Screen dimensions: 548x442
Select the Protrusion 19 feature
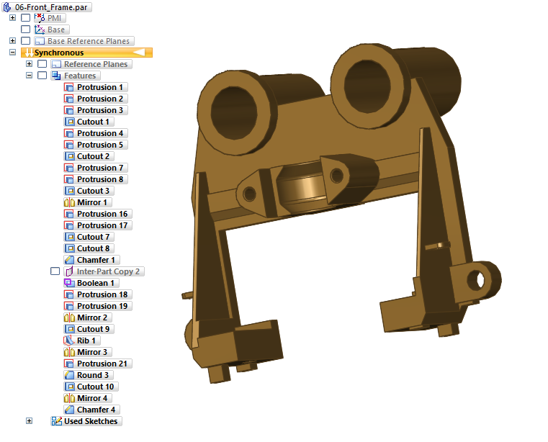pyautogui.click(x=98, y=307)
